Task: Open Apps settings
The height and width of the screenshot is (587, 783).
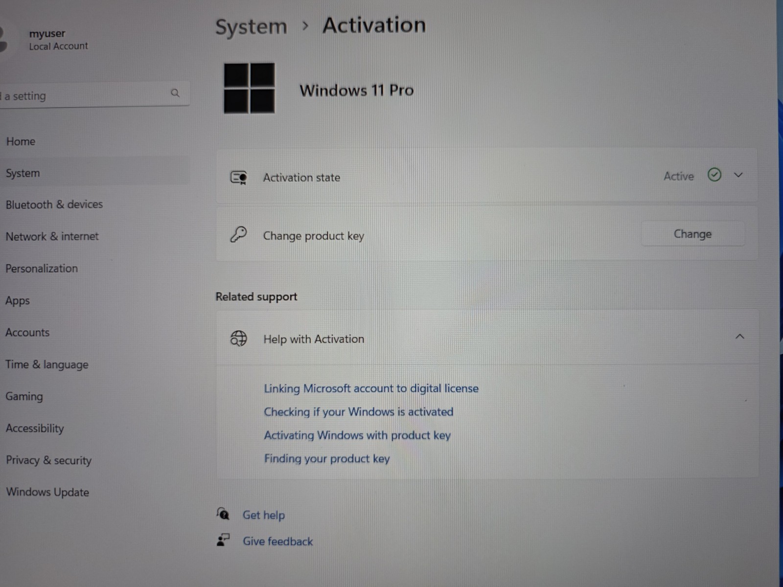Action: click(18, 300)
